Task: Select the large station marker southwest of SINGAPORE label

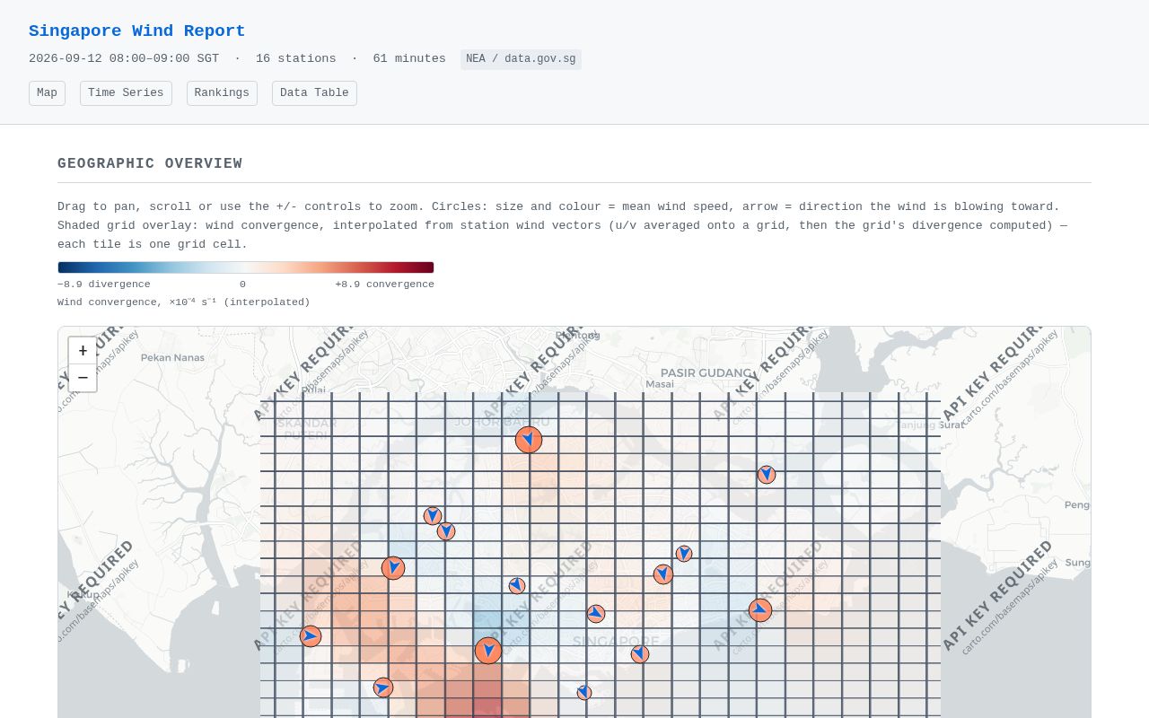Action: [x=488, y=651]
